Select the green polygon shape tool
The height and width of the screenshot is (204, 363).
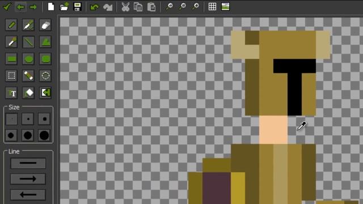coord(45,42)
